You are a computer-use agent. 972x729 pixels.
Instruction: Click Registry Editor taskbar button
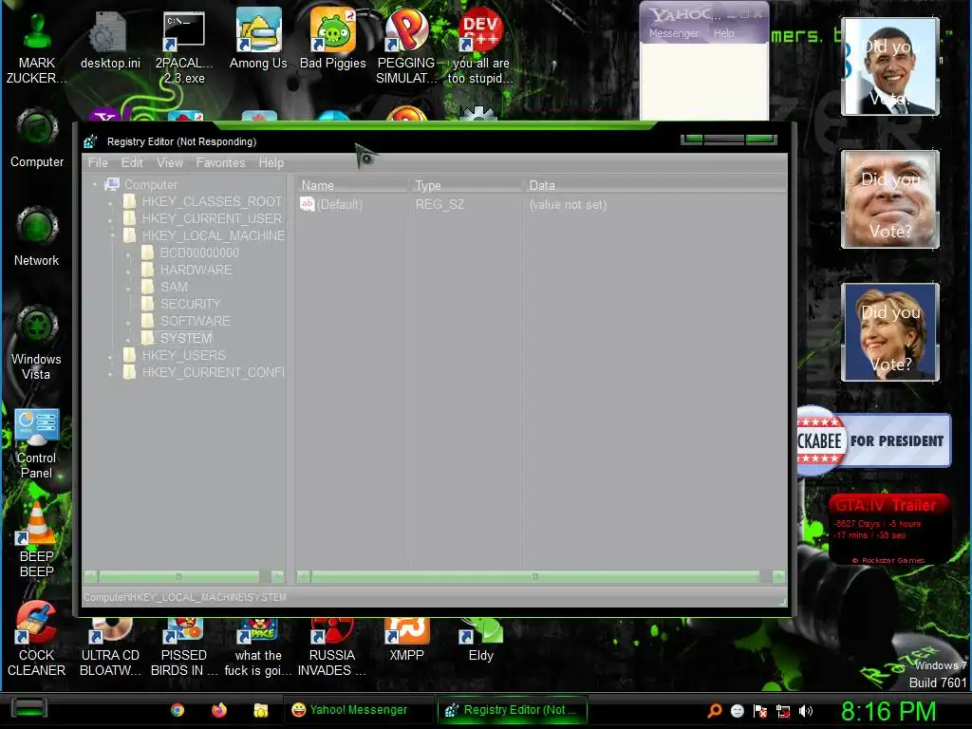click(512, 710)
